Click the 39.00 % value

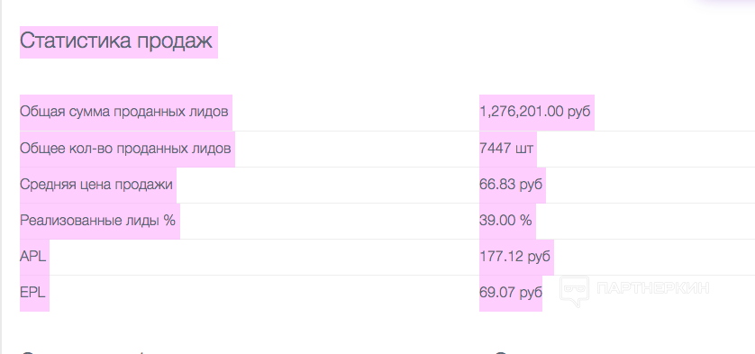pyautogui.click(x=505, y=221)
